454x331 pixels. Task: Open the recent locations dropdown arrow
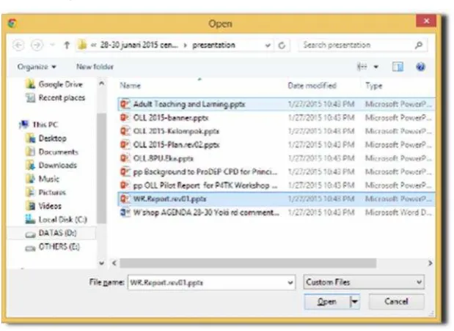(52, 45)
